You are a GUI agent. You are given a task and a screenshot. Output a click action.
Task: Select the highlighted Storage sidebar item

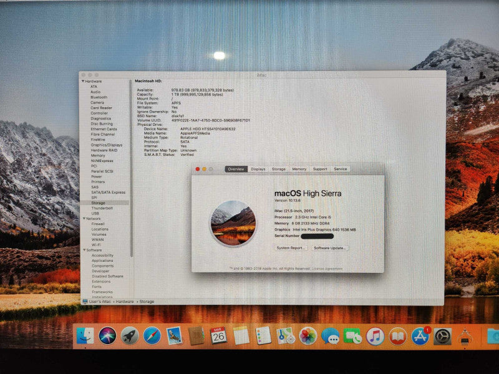pos(104,203)
